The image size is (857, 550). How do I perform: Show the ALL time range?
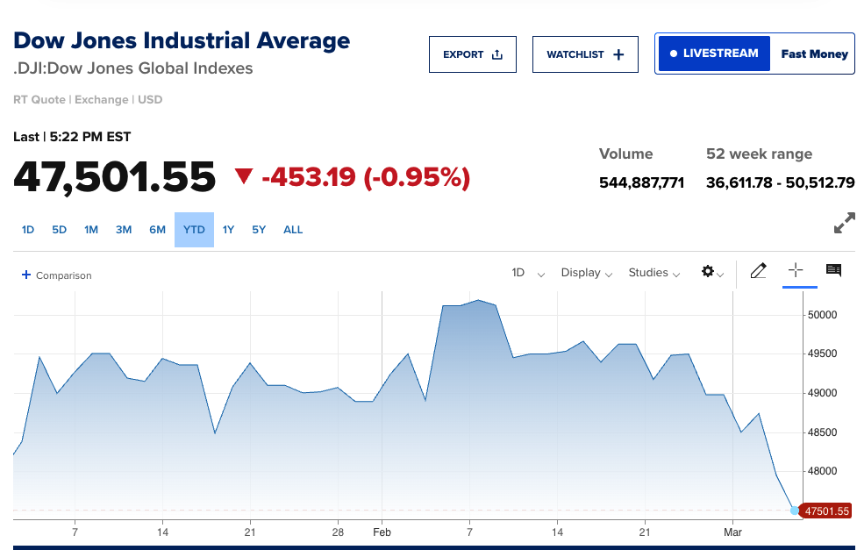click(x=293, y=230)
